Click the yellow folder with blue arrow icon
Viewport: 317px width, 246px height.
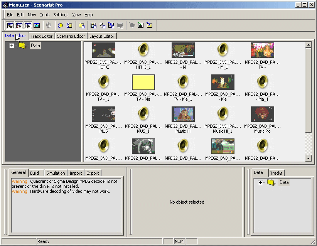[x=149, y=25]
